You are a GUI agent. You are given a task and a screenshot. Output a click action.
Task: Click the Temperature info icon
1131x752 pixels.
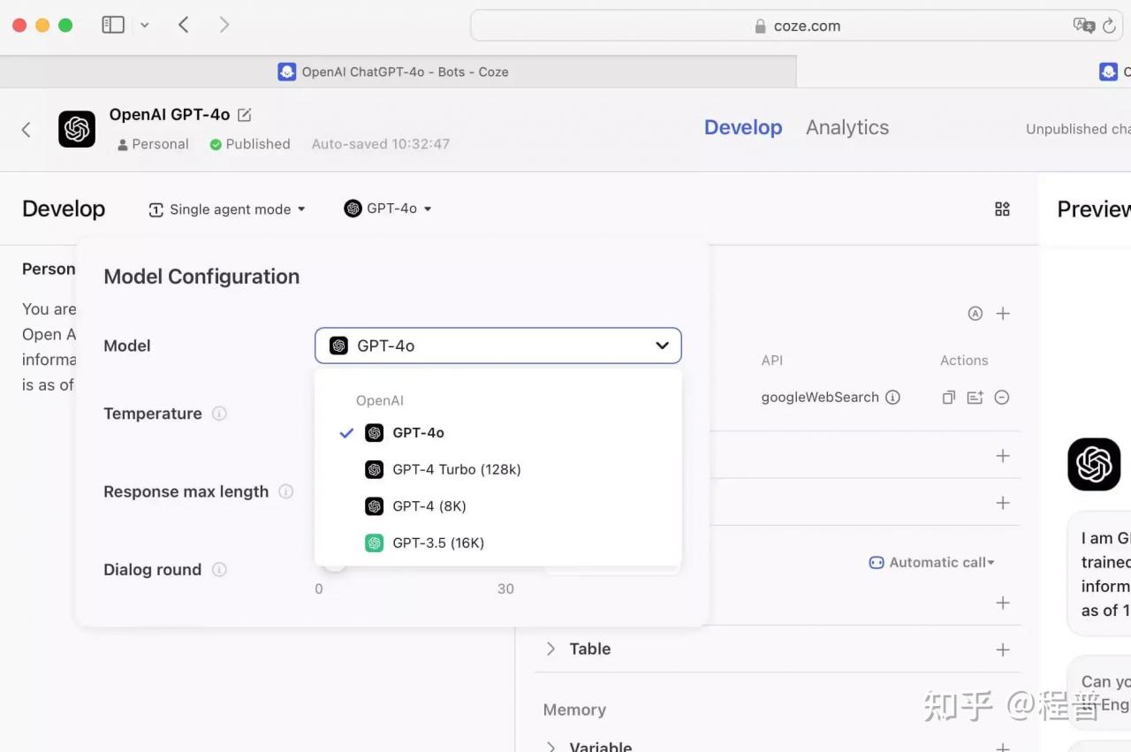point(219,414)
